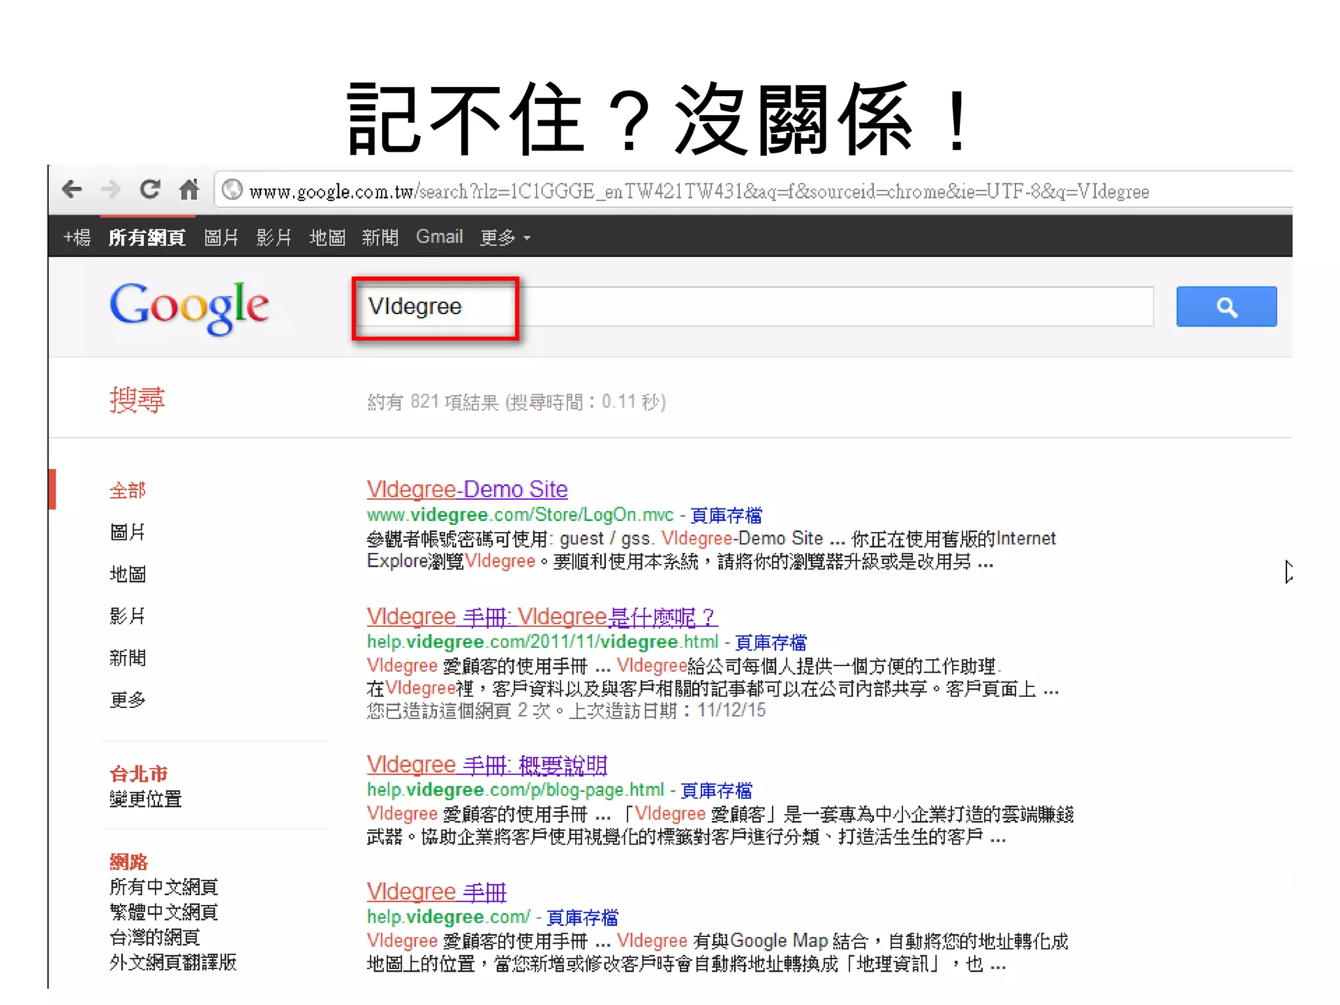Select 台灣的網頁 filter

pyautogui.click(x=155, y=937)
